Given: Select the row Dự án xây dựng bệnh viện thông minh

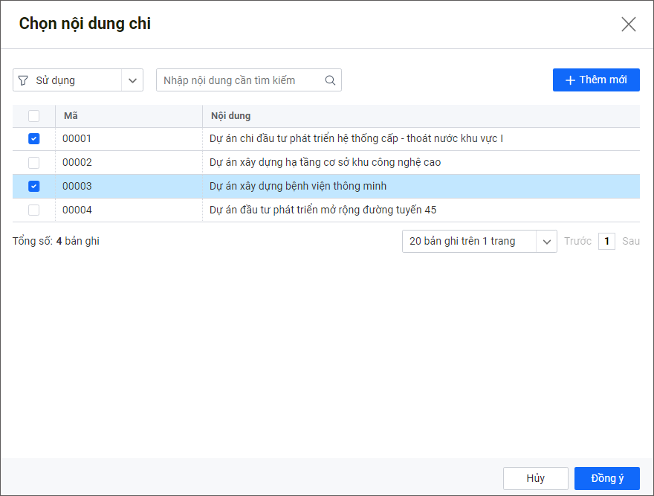Looking at the screenshot, I should 297,187.
